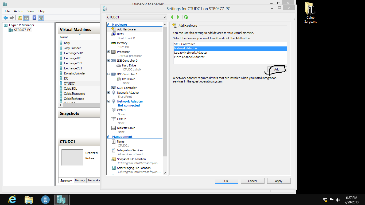Collapse the IDE Controller 1 node
The height and width of the screenshot is (205, 365).
point(108,74)
